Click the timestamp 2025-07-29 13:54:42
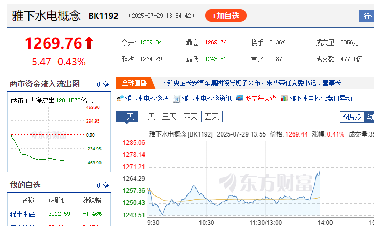This screenshot has width=374, height=226. click(x=162, y=16)
